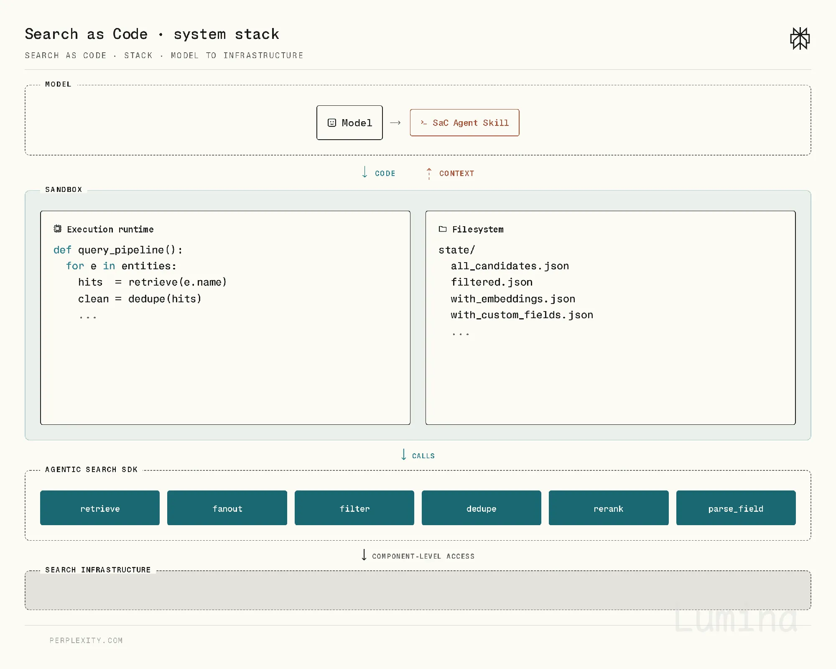836x669 pixels.
Task: Click the Filesystem folder icon
Action: 443,229
